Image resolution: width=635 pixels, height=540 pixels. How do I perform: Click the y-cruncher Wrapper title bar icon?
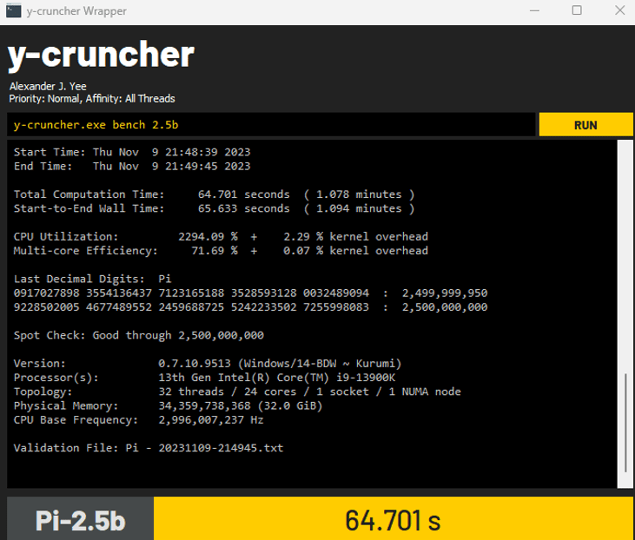coord(13,10)
